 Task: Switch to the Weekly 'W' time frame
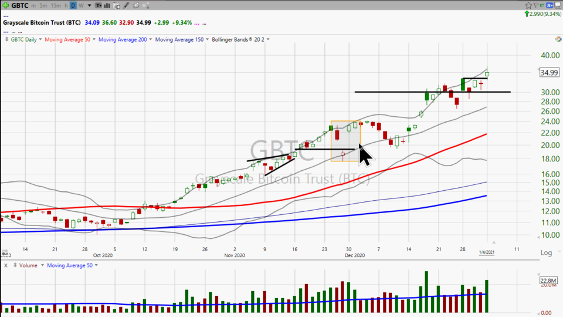(x=81, y=6)
